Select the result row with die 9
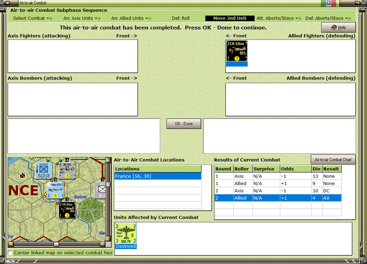This screenshot has width=367, height=264. pyautogui.click(x=278, y=183)
